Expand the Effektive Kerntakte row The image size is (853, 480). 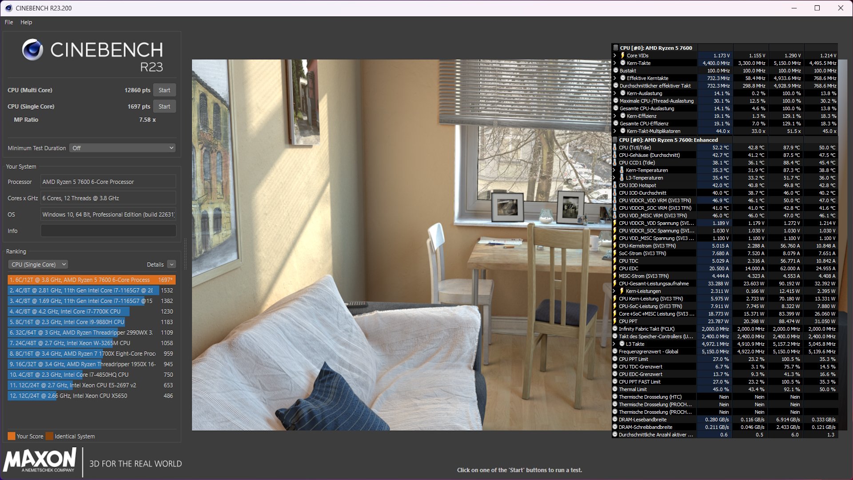(615, 78)
